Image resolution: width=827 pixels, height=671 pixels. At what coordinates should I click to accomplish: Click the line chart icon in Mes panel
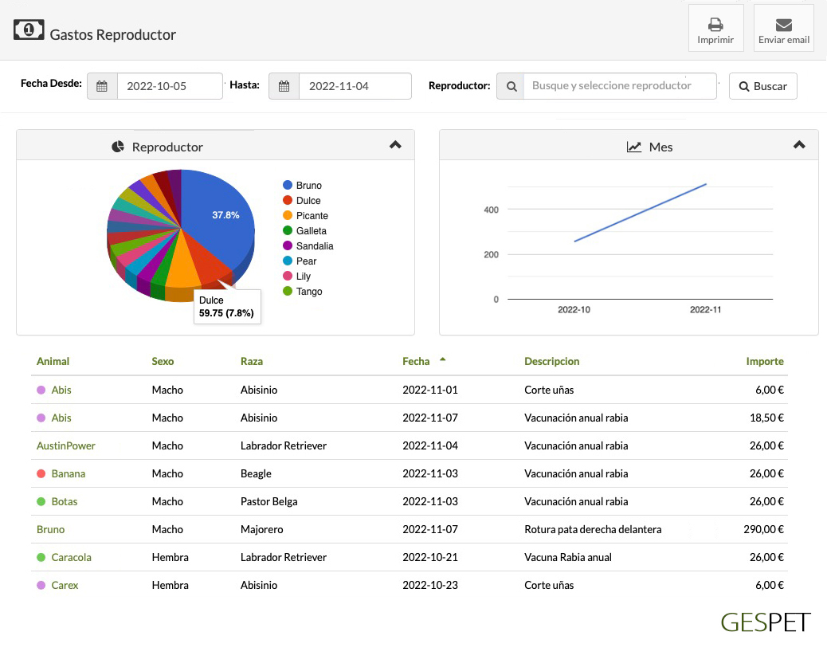click(x=634, y=147)
